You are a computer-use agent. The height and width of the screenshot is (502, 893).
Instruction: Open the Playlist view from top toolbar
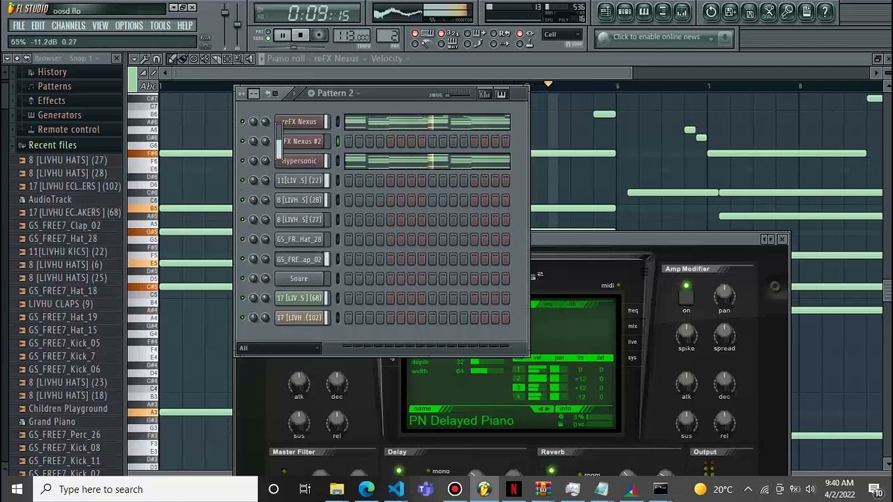coord(606,12)
